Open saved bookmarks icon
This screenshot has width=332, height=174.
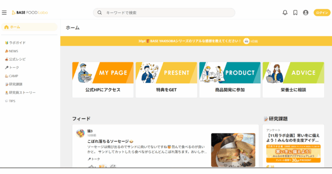(x=295, y=13)
